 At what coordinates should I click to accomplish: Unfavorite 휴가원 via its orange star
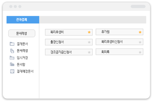pyautogui.click(x=140, y=32)
